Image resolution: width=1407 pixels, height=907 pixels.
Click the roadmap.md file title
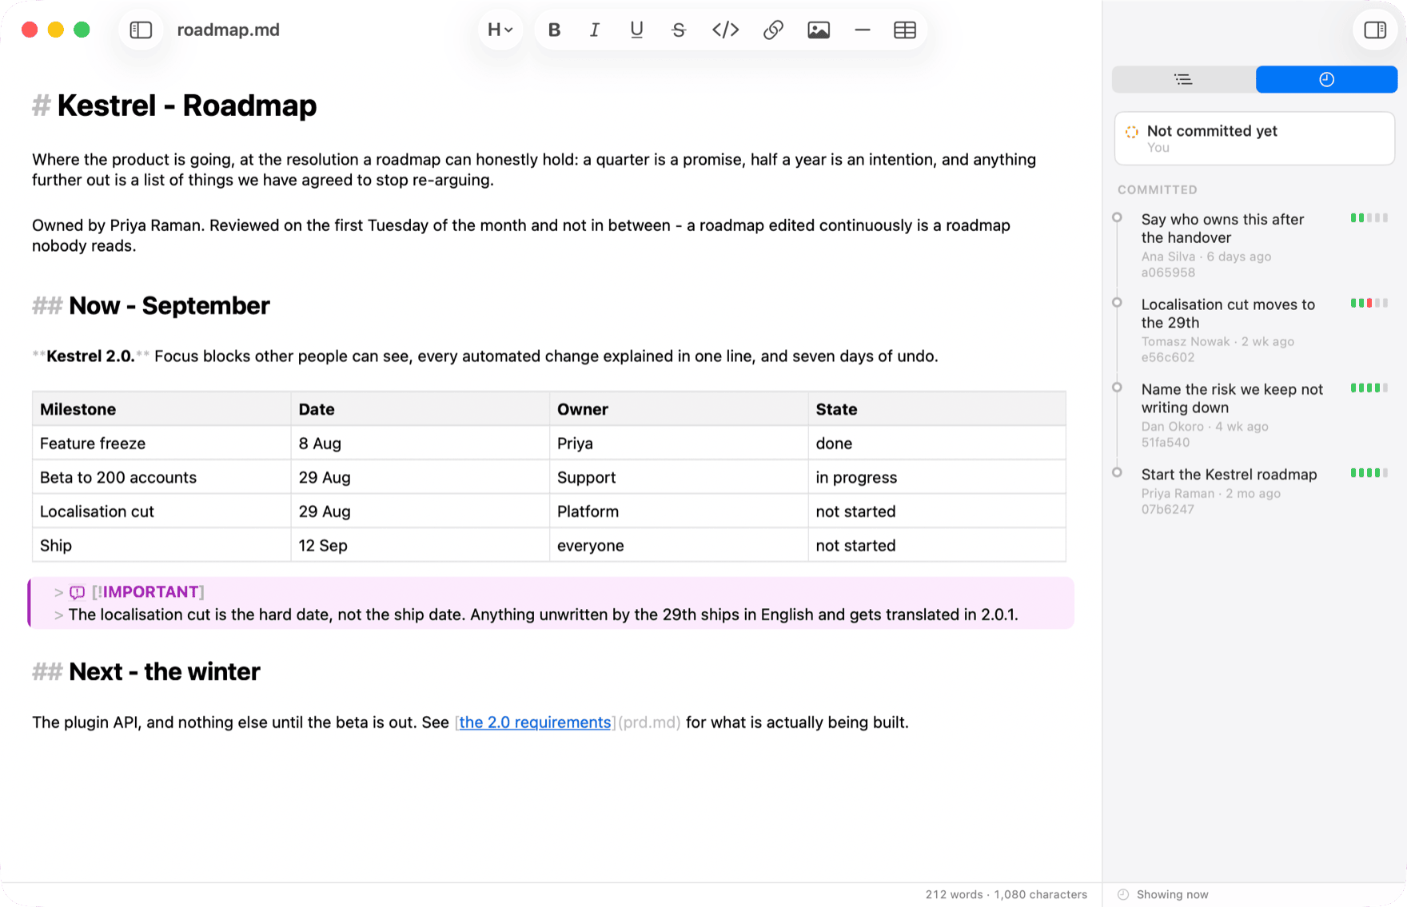pos(228,30)
